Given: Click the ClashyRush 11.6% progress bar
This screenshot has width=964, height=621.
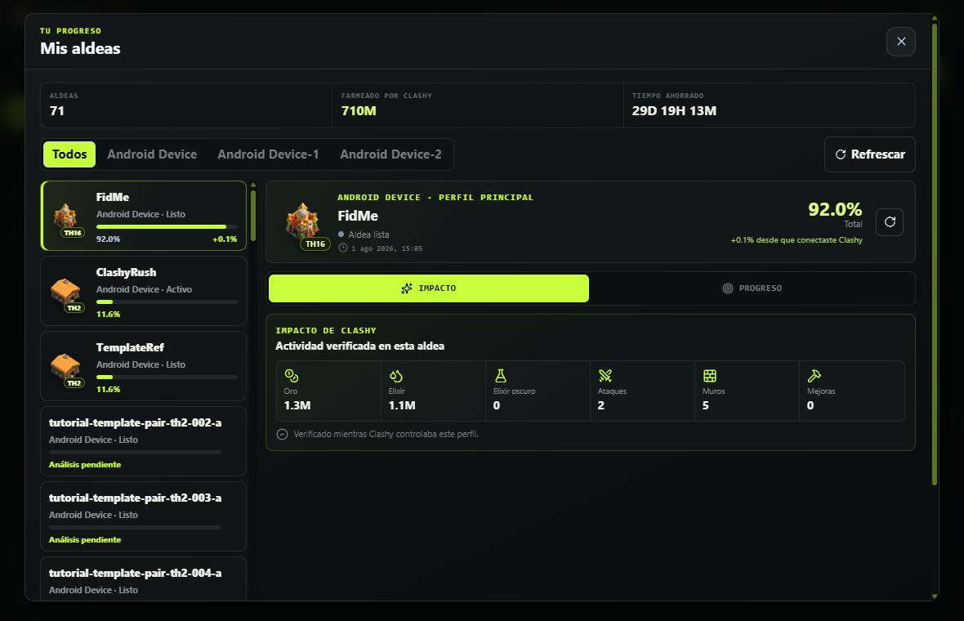Looking at the screenshot, I should click(x=167, y=302).
